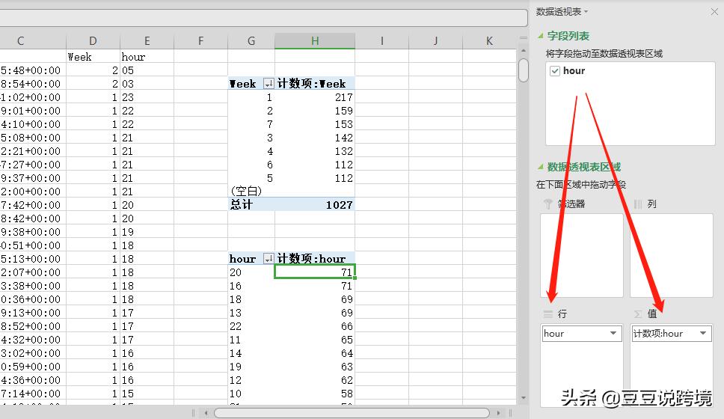The width and height of the screenshot is (724, 419).
Task: Select hour value 05 in column E
Action: click(x=147, y=70)
